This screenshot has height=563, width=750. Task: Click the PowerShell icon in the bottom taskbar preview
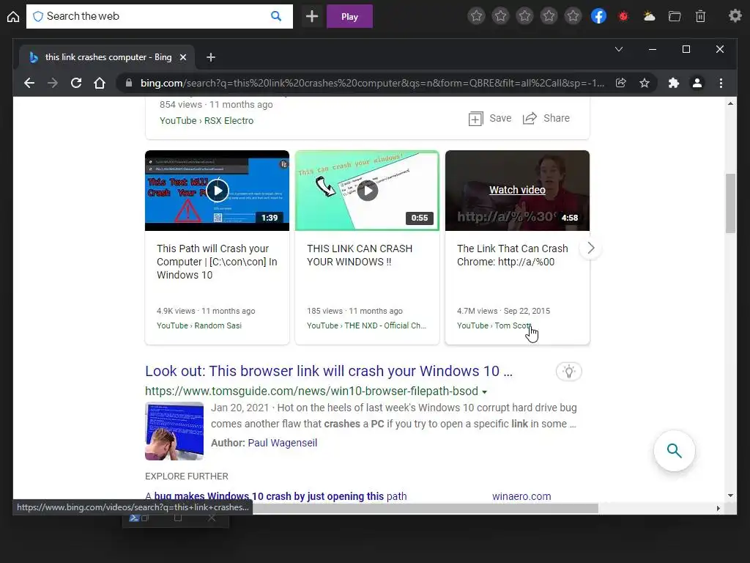tap(134, 518)
